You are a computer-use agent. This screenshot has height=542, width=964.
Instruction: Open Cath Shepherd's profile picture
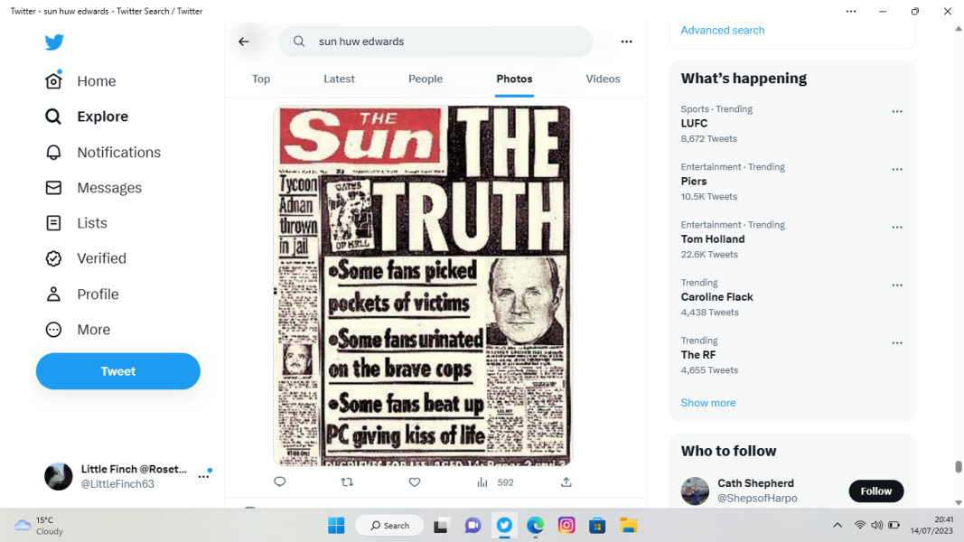click(x=696, y=491)
